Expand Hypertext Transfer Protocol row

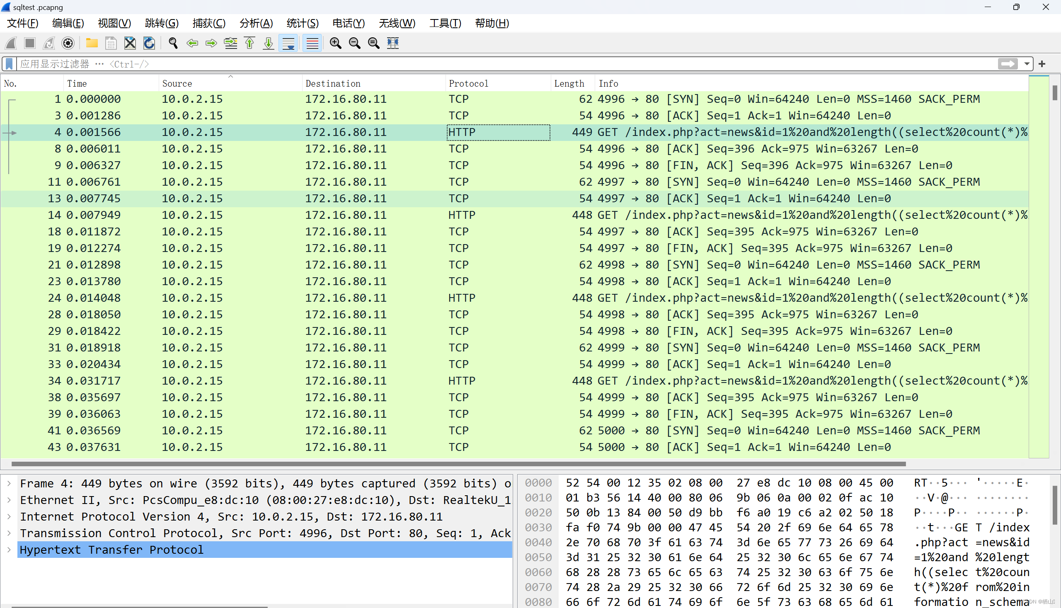(9, 550)
